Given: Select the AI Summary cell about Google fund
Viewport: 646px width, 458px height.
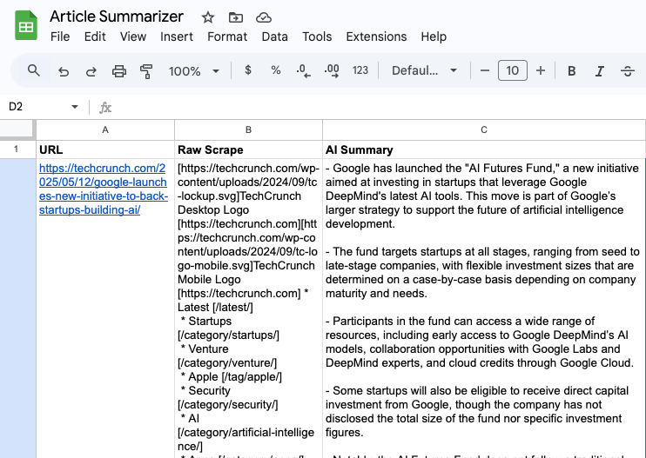Looking at the screenshot, I should (484, 309).
